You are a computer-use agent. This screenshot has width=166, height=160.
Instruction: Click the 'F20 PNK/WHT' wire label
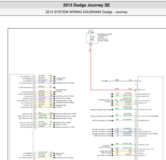coord(124,154)
